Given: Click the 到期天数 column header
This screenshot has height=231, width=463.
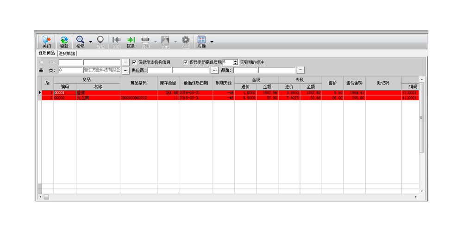Looking at the screenshot, I should pos(224,83).
